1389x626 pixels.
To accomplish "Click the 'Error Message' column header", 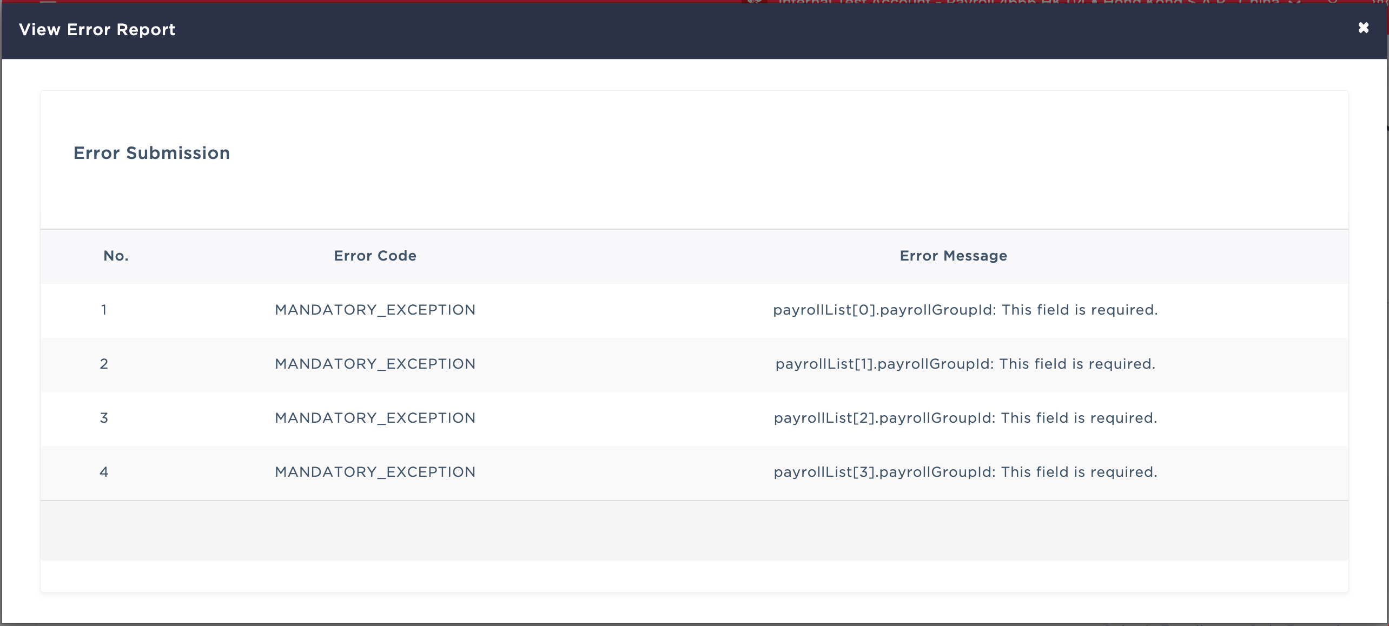I will [x=953, y=256].
